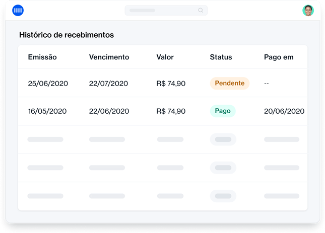The width and height of the screenshot is (325, 233).
Task: Click the R$ 74,90 value in pending row
Action: pyautogui.click(x=171, y=84)
